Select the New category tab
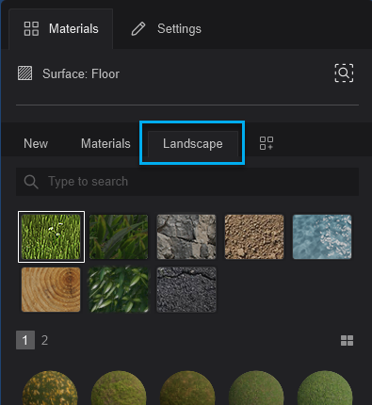Screen dimensions: 372x405 [36, 144]
